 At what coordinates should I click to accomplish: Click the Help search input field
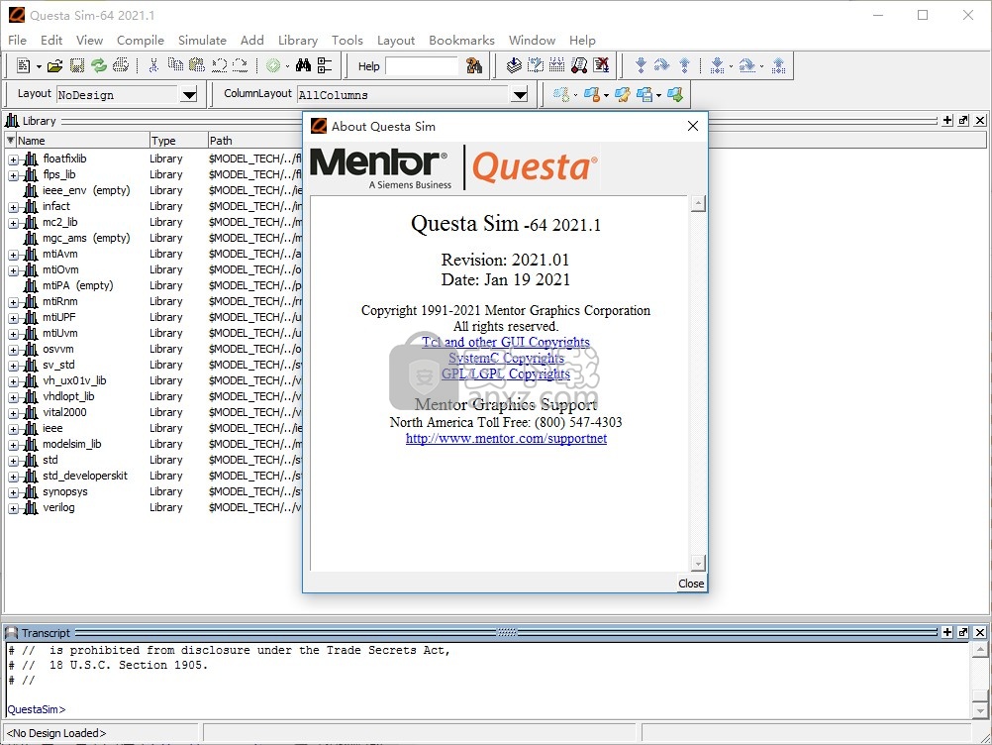tap(422, 65)
